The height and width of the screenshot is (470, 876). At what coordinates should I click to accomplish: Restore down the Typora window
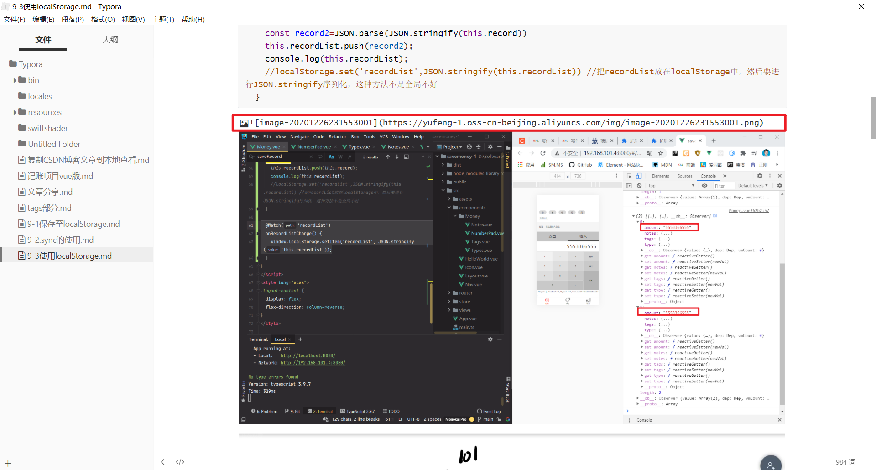point(834,6)
